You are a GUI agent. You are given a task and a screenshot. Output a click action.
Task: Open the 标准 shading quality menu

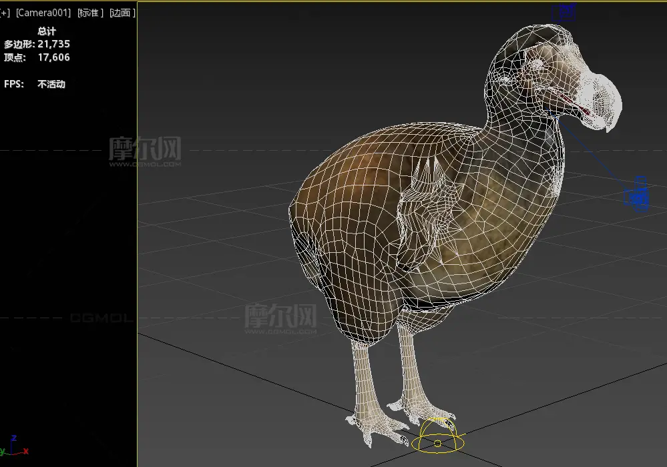[x=89, y=13]
